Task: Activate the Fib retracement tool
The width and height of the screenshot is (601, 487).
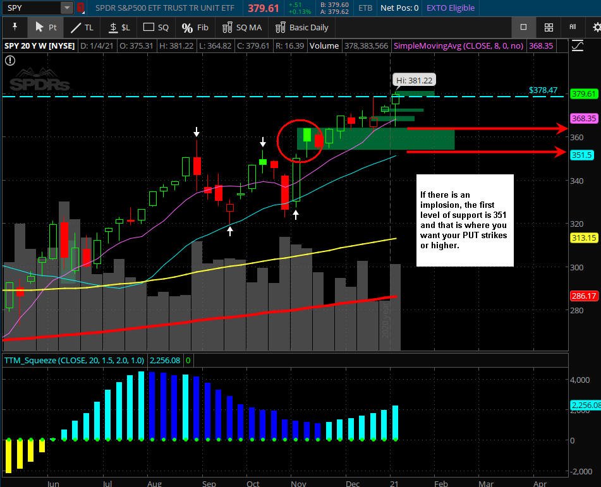Action: [195, 28]
